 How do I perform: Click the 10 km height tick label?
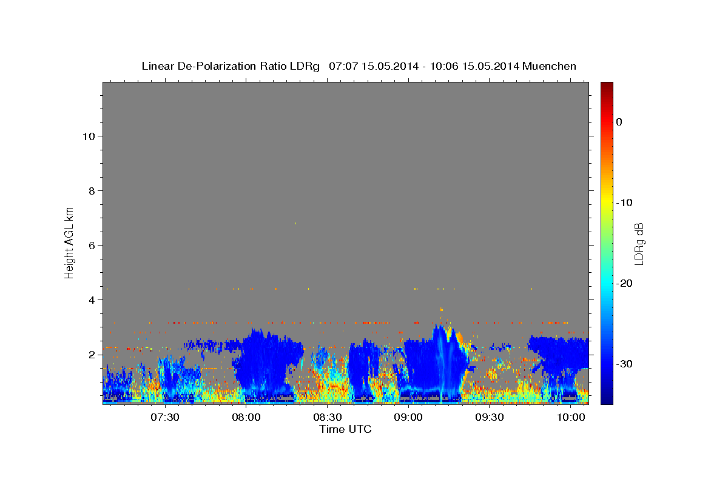click(x=87, y=136)
